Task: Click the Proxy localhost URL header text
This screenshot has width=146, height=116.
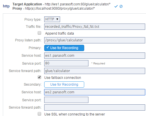Action: [x=60, y=9]
